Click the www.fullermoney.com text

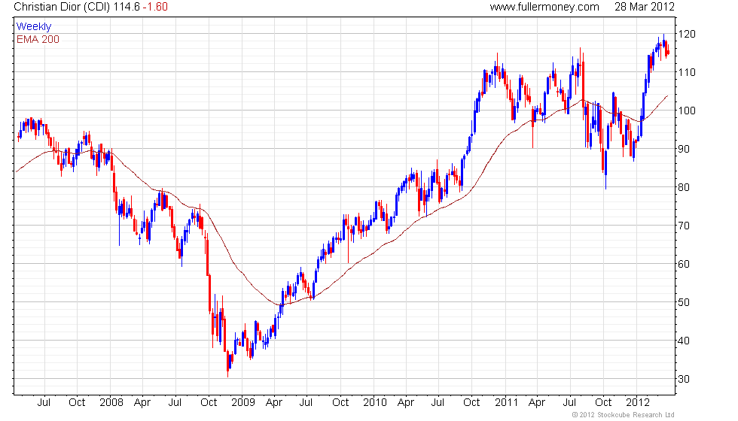544,7
